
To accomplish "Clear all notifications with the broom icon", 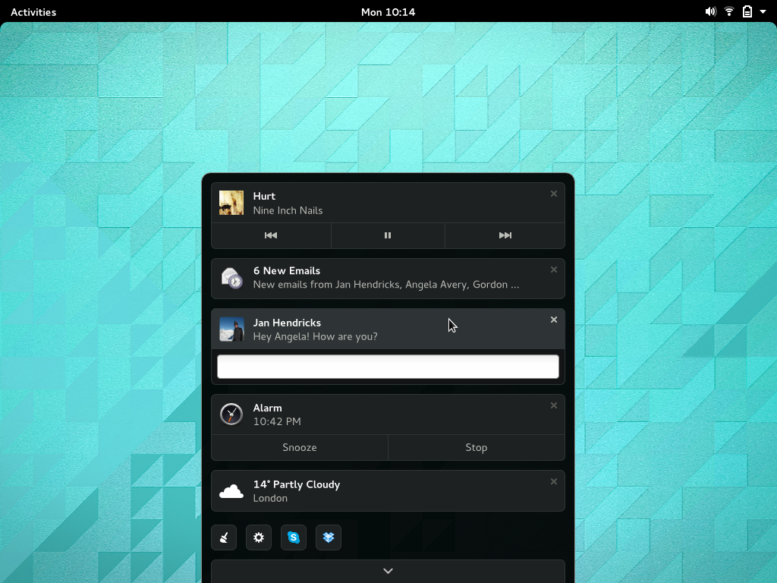I will click(x=223, y=537).
